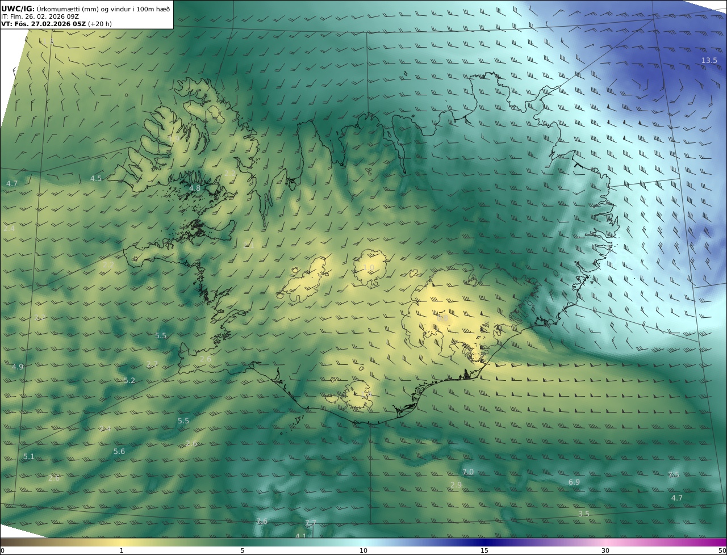Click the 3.5 value label
Image resolution: width=727 pixels, height=555 pixels.
click(x=584, y=514)
